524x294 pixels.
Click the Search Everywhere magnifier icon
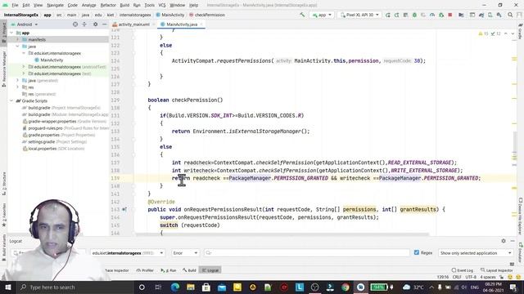(x=510, y=15)
